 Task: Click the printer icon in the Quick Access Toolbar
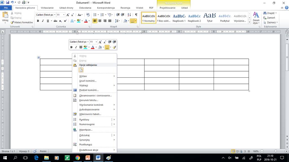point(24,3)
